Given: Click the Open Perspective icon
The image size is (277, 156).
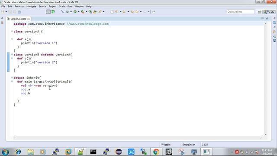Looking at the screenshot, I should [x=259, y=12].
